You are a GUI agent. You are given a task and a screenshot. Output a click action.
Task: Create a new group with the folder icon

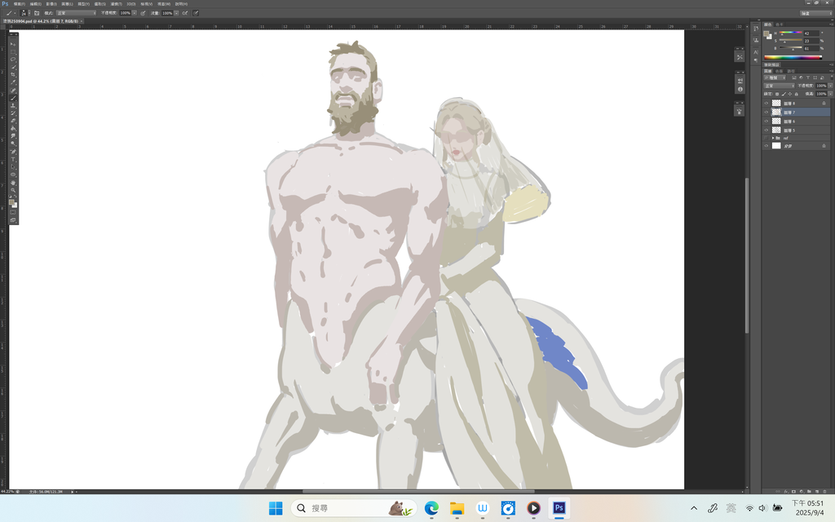809,492
